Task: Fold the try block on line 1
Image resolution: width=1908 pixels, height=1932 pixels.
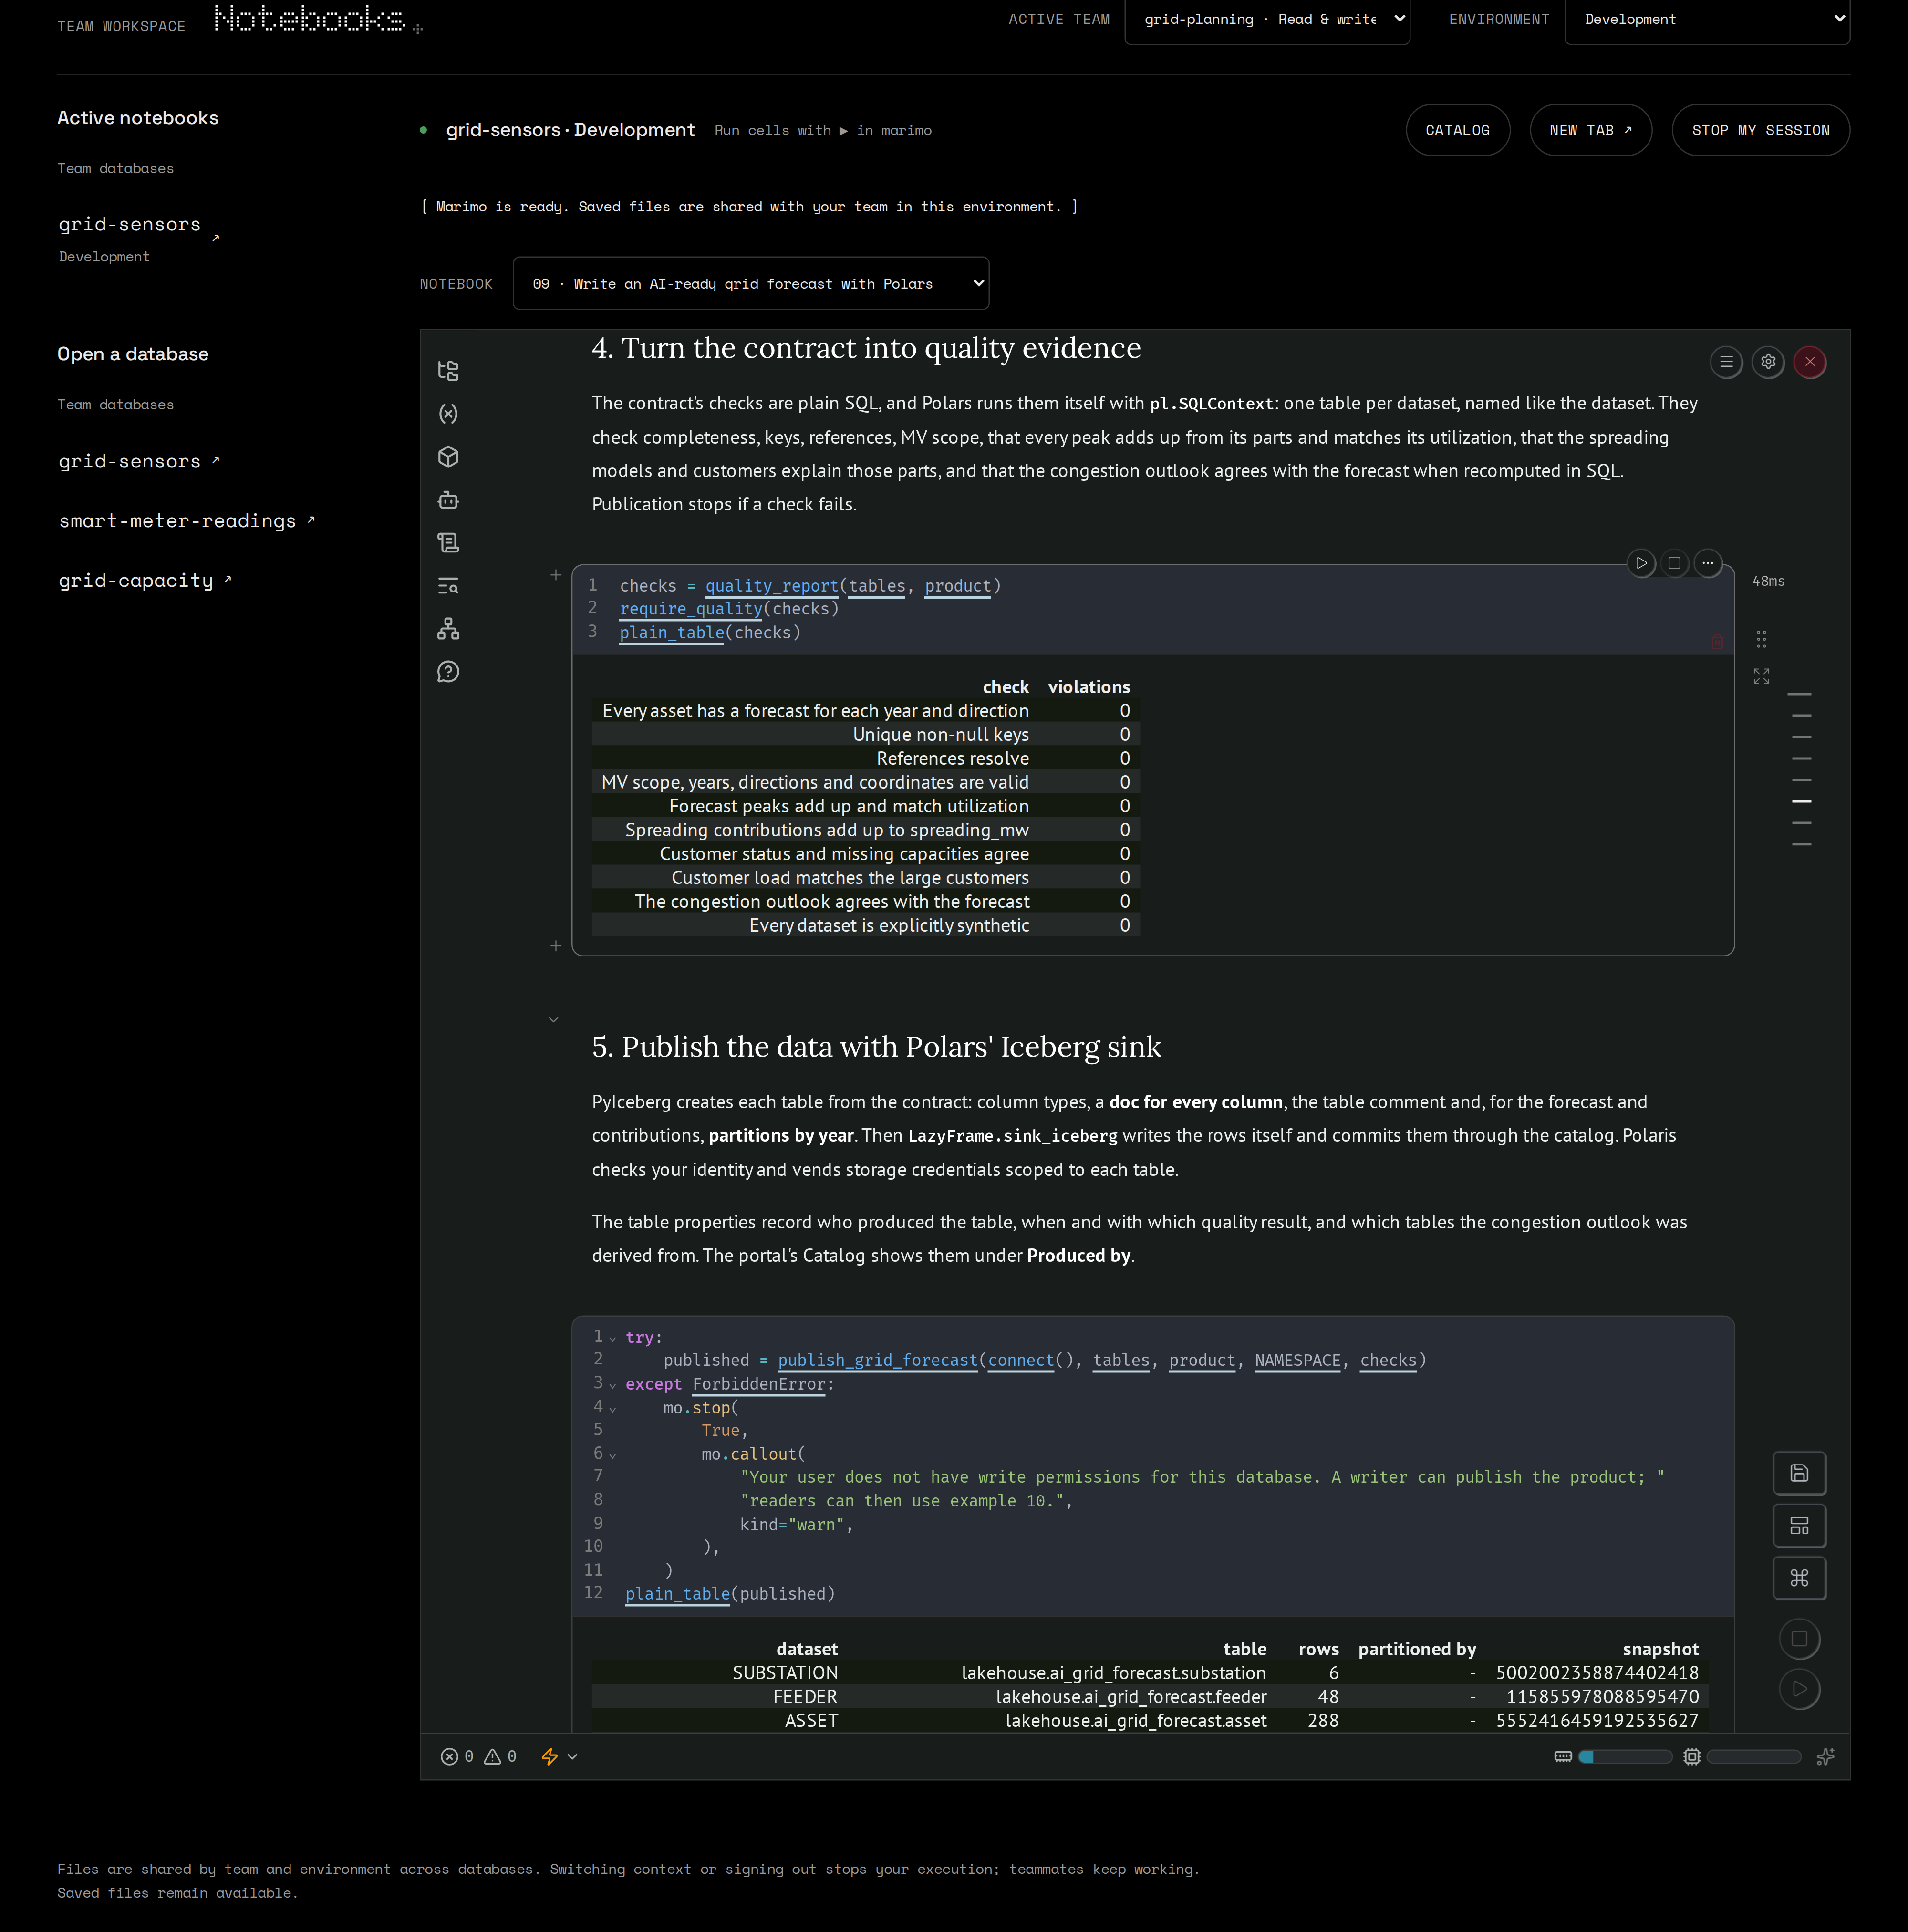Action: coord(613,1339)
